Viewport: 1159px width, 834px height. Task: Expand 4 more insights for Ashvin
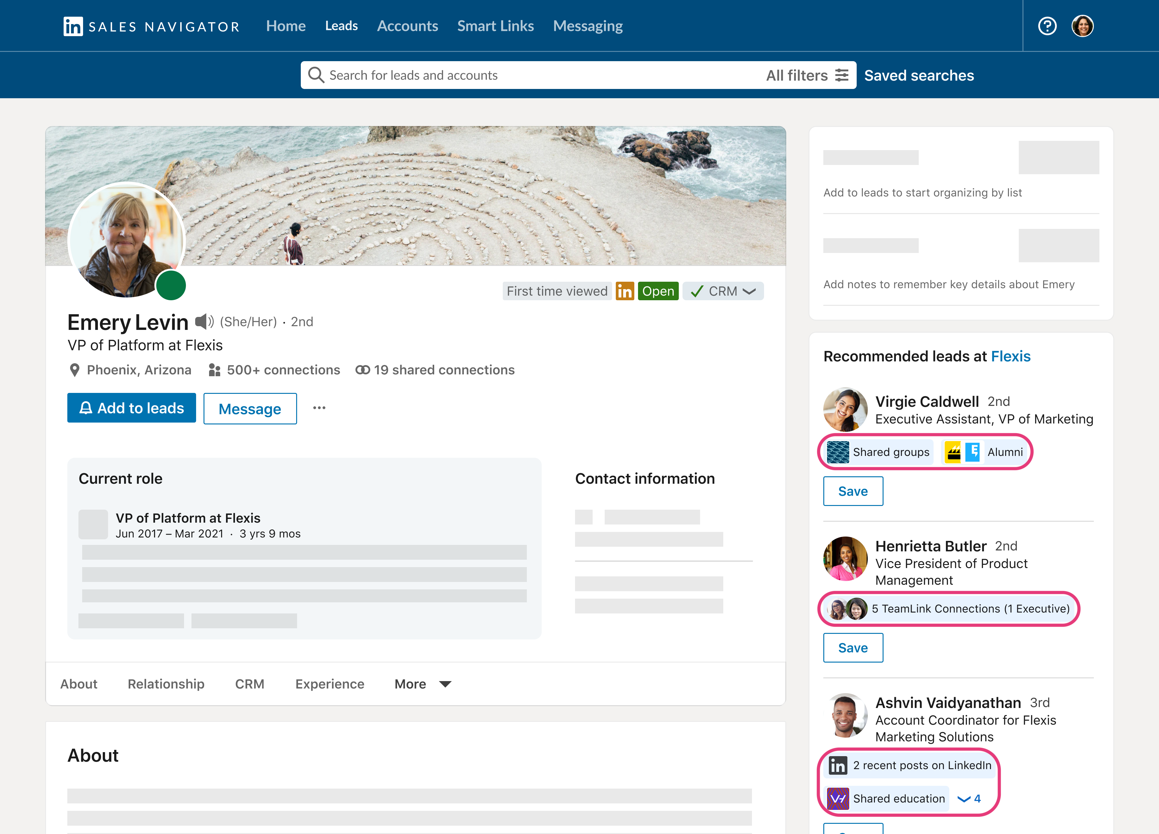pos(969,799)
